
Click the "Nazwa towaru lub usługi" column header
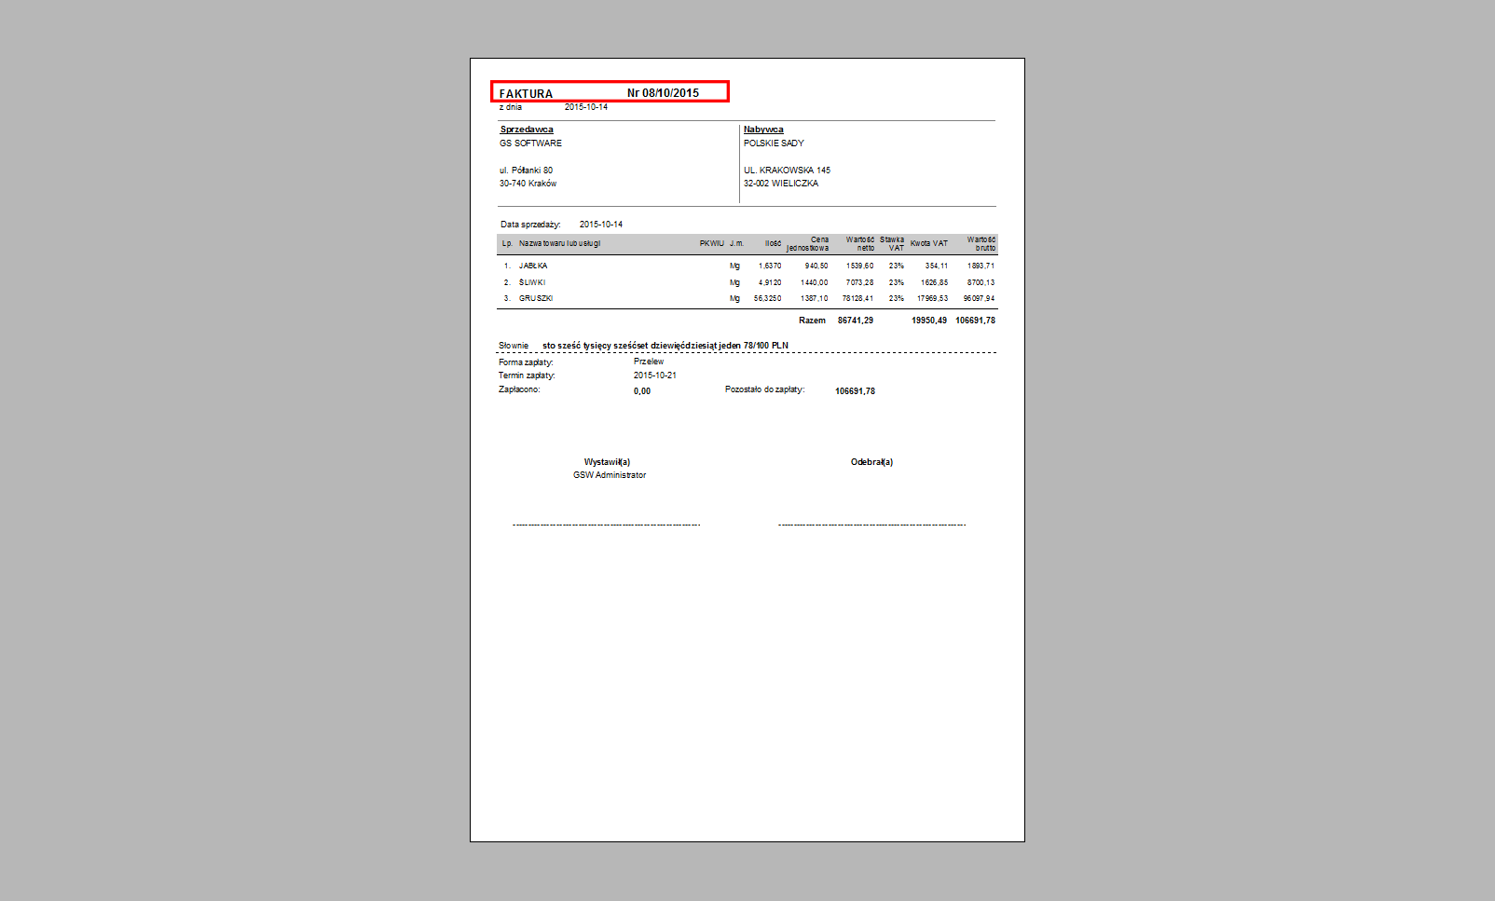click(x=559, y=244)
